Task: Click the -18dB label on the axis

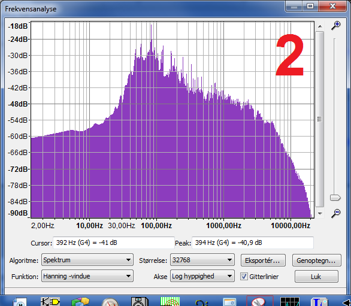Action: pos(18,26)
